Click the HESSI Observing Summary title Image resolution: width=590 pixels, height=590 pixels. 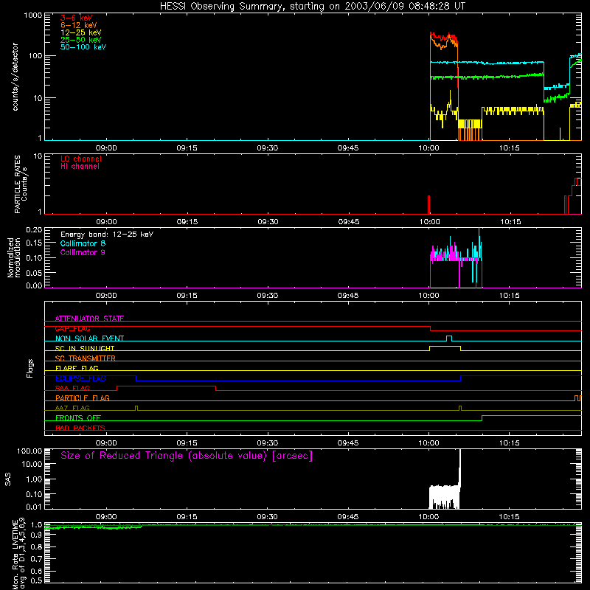tap(313, 6)
